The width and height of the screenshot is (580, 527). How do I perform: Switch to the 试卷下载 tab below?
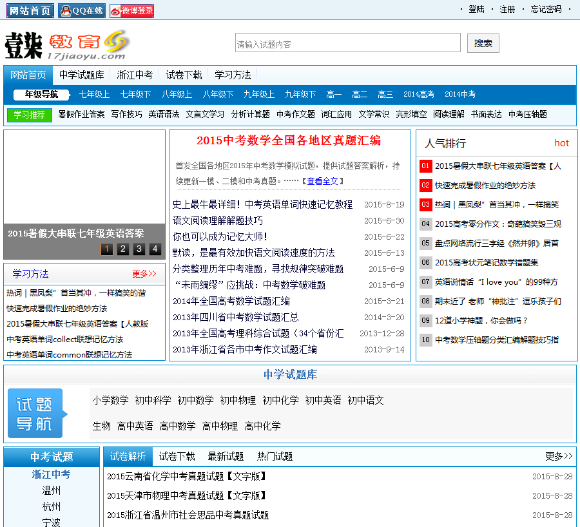pyautogui.click(x=177, y=456)
